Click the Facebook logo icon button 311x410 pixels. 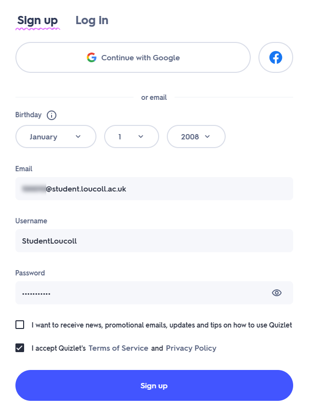[x=275, y=57]
